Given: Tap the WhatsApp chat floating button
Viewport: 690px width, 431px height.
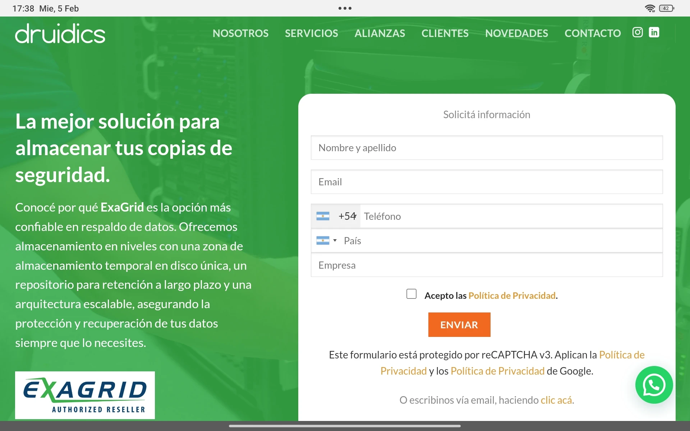Looking at the screenshot, I should (654, 385).
